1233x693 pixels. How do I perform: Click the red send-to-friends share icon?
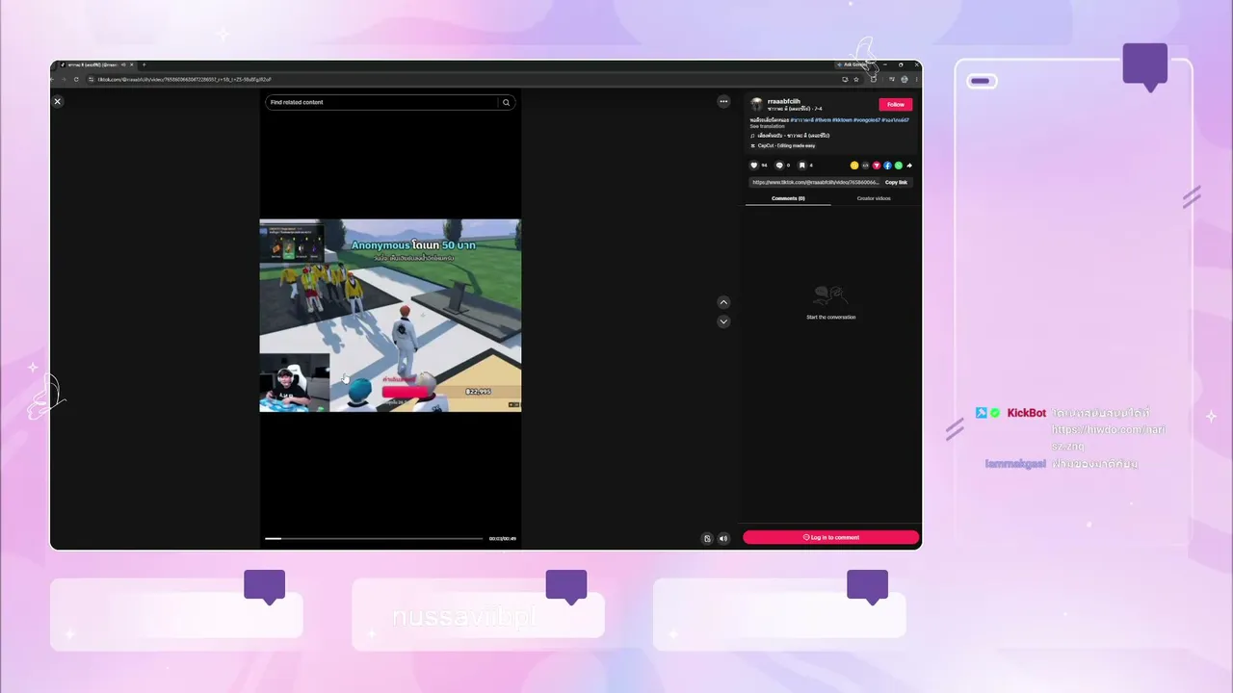coord(877,166)
